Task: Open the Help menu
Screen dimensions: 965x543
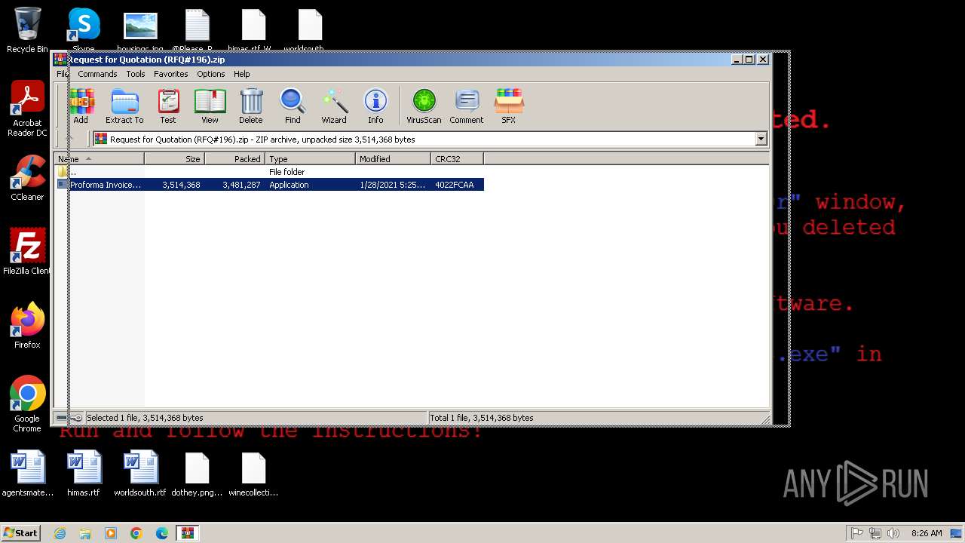Action: pos(242,74)
